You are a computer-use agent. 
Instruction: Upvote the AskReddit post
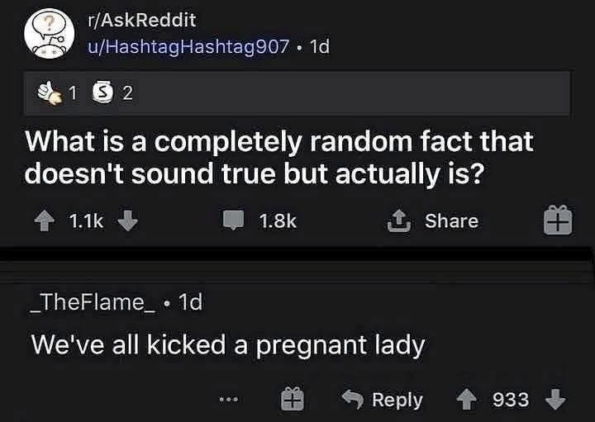[x=45, y=220]
